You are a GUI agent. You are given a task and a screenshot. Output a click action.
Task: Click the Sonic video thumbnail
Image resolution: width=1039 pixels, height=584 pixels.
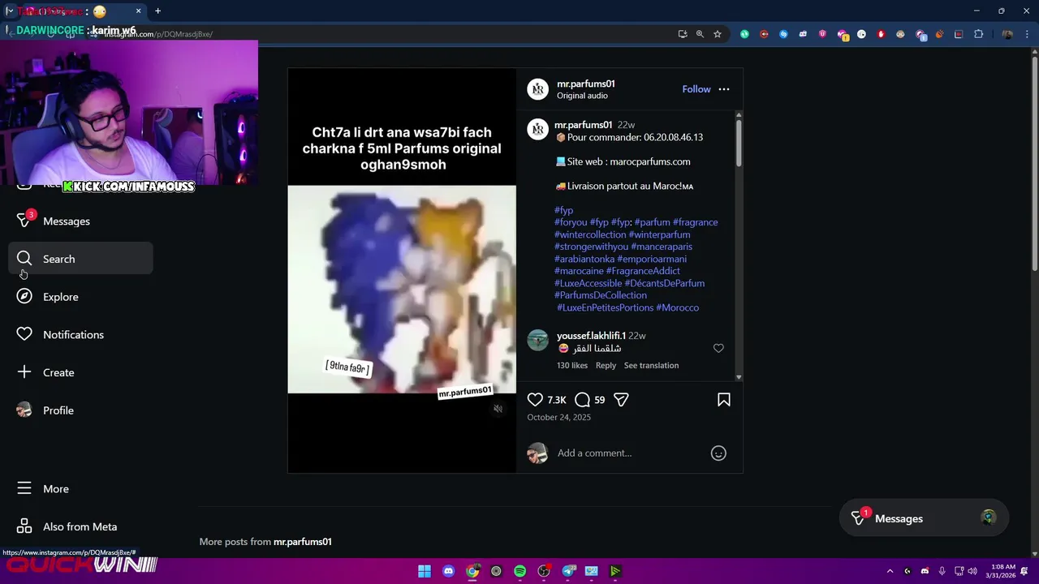tap(402, 290)
